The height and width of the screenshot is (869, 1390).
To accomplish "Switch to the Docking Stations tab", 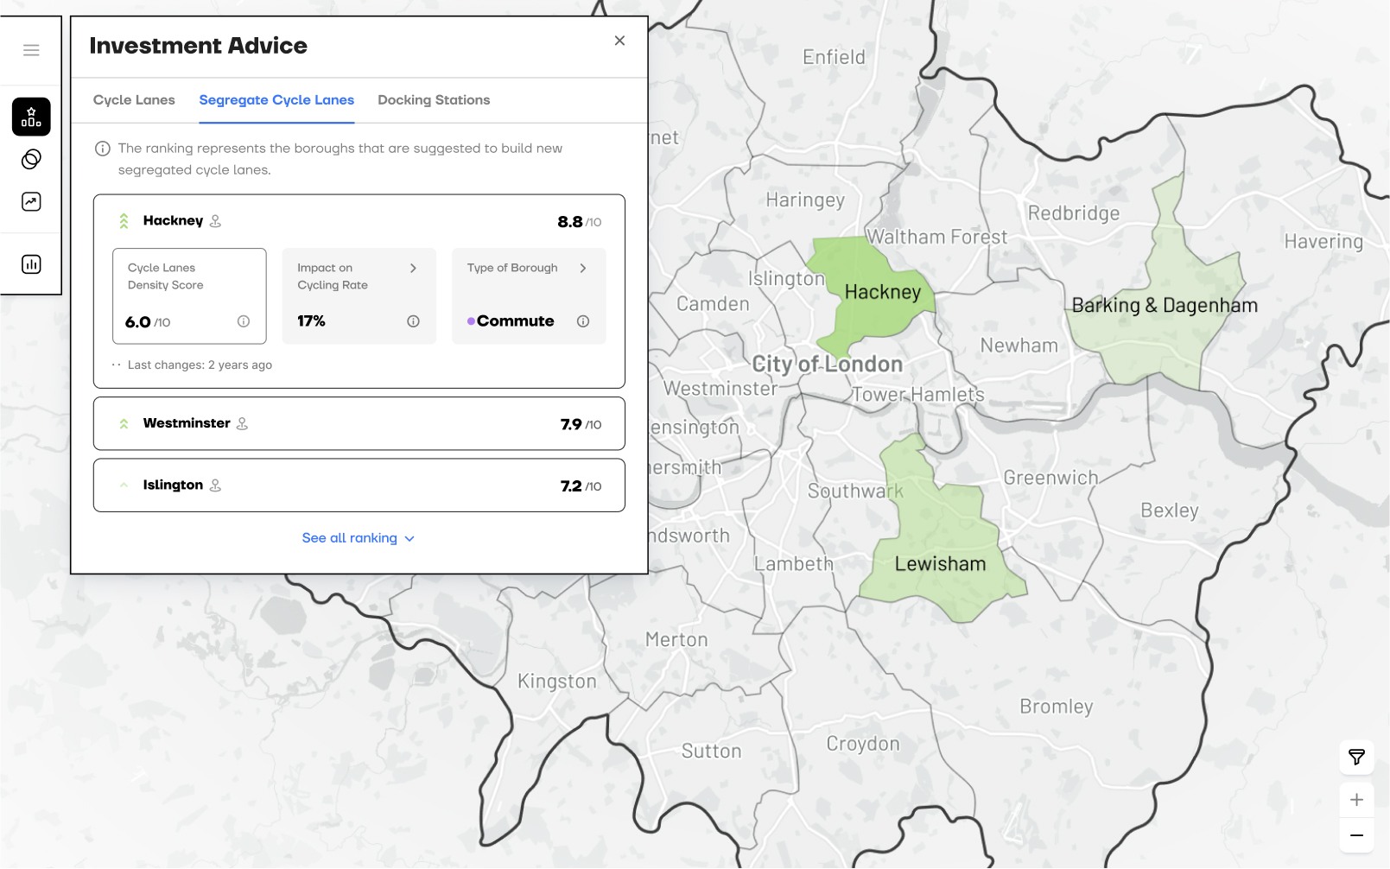I will 434,100.
